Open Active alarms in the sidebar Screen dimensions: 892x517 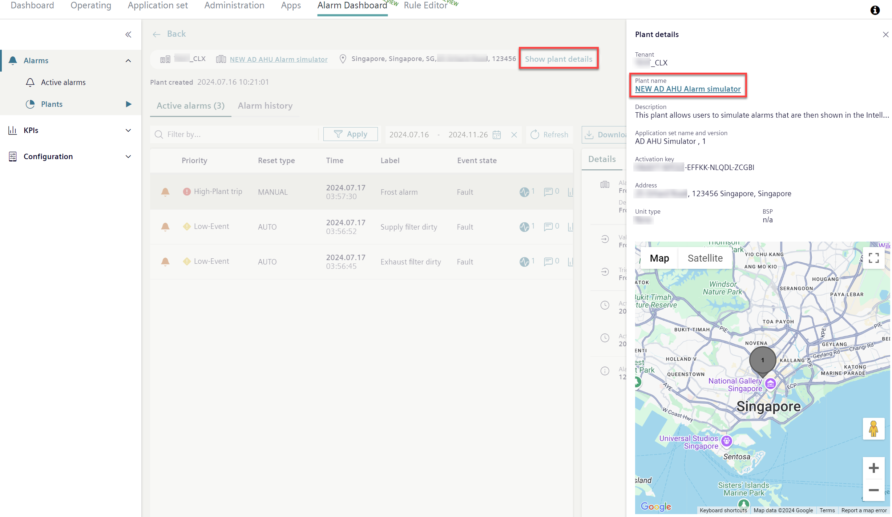coord(63,82)
